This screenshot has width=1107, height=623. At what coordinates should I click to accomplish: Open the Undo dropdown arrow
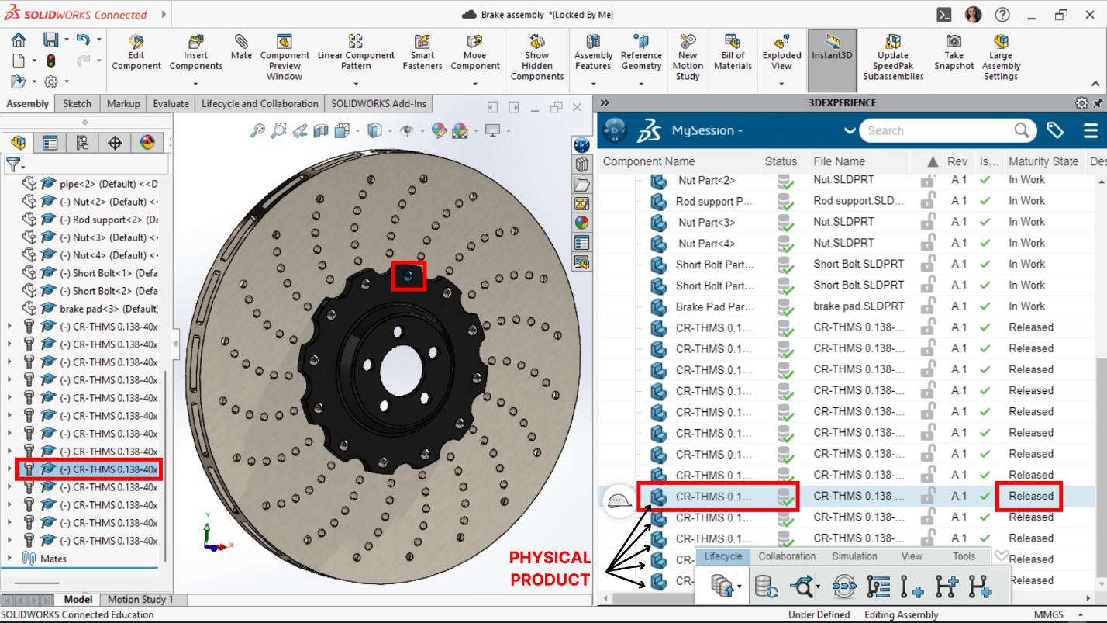pos(99,40)
